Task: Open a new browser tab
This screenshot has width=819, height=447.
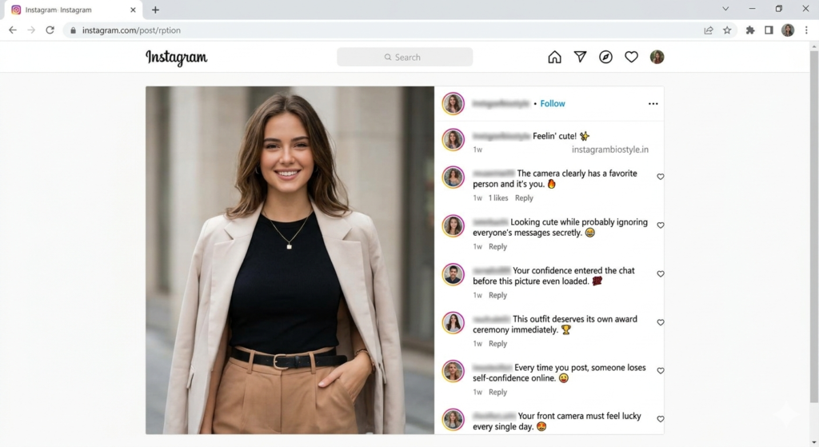Action: click(155, 10)
